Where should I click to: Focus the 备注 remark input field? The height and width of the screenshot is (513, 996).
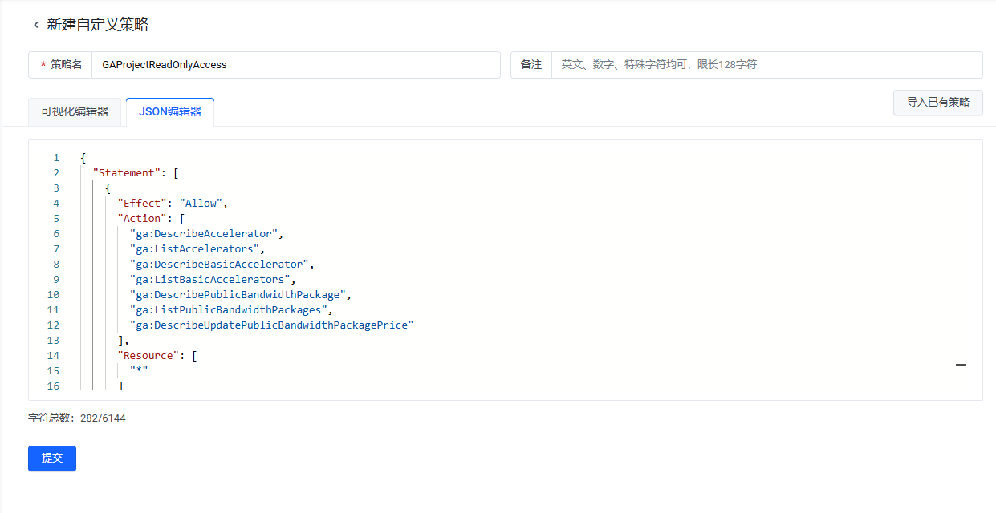pyautogui.click(x=766, y=65)
